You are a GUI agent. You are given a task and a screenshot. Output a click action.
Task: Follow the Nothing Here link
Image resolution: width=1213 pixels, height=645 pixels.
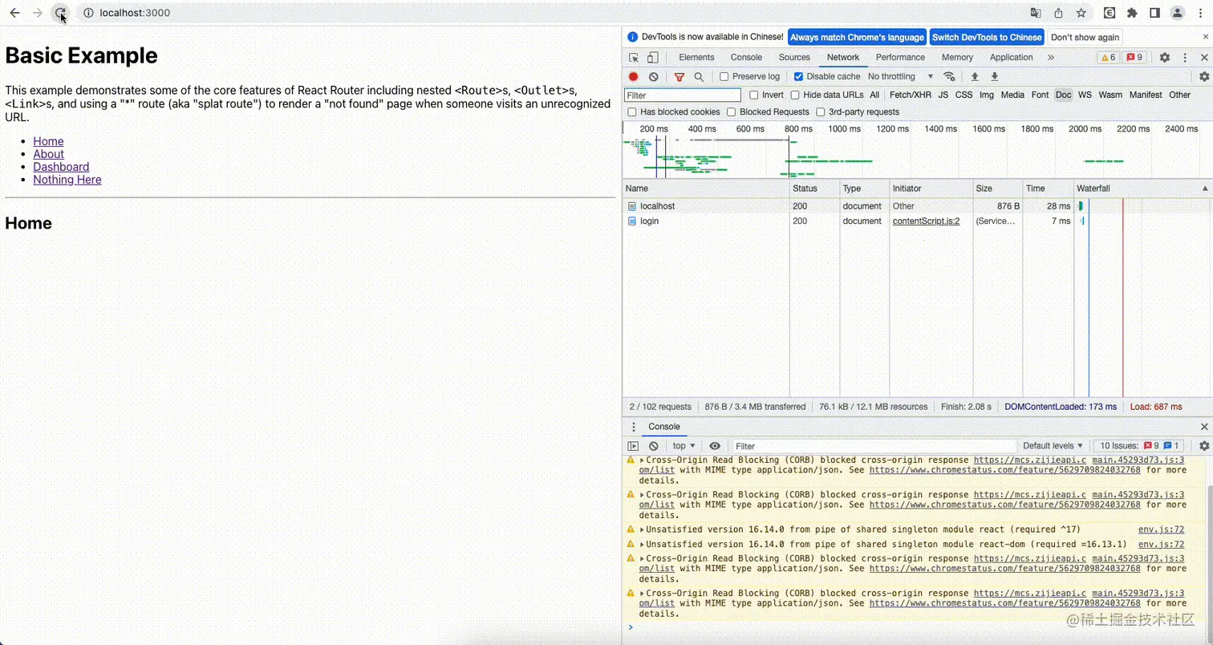pyautogui.click(x=67, y=180)
